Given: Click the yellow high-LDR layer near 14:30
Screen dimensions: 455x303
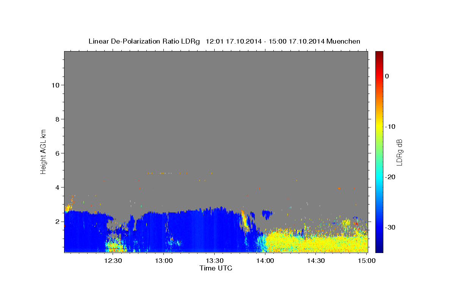Looking at the screenshot, I should point(317,242).
